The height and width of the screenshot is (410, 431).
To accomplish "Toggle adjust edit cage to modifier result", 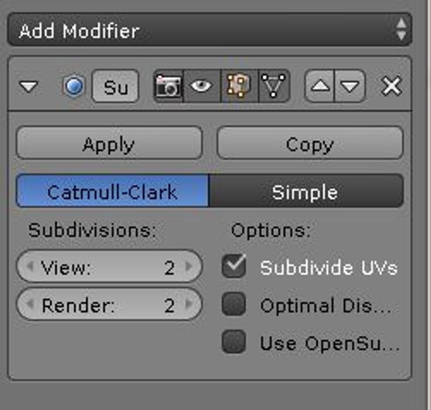I will (274, 86).
